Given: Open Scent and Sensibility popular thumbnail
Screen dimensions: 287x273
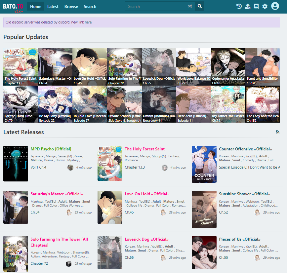Looking at the screenshot, I should point(263,67).
